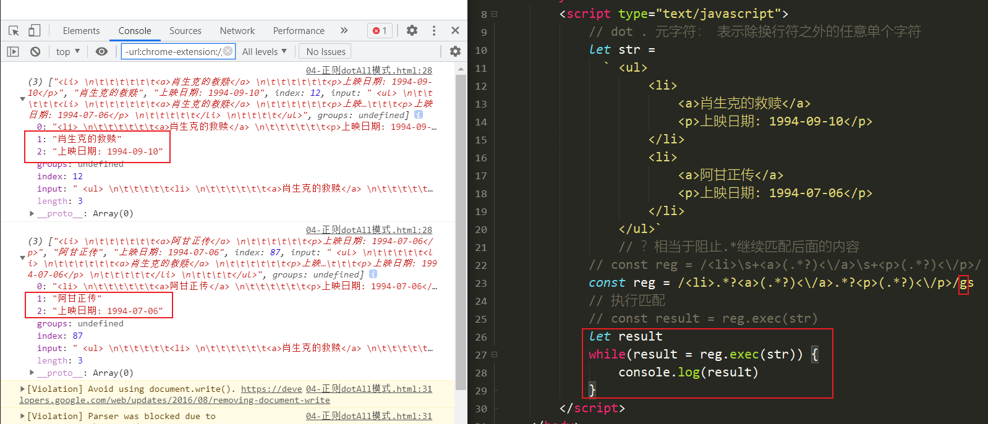The height and width of the screenshot is (424, 988).
Task: Fold the while loop at line 27
Action: pyautogui.click(x=494, y=354)
